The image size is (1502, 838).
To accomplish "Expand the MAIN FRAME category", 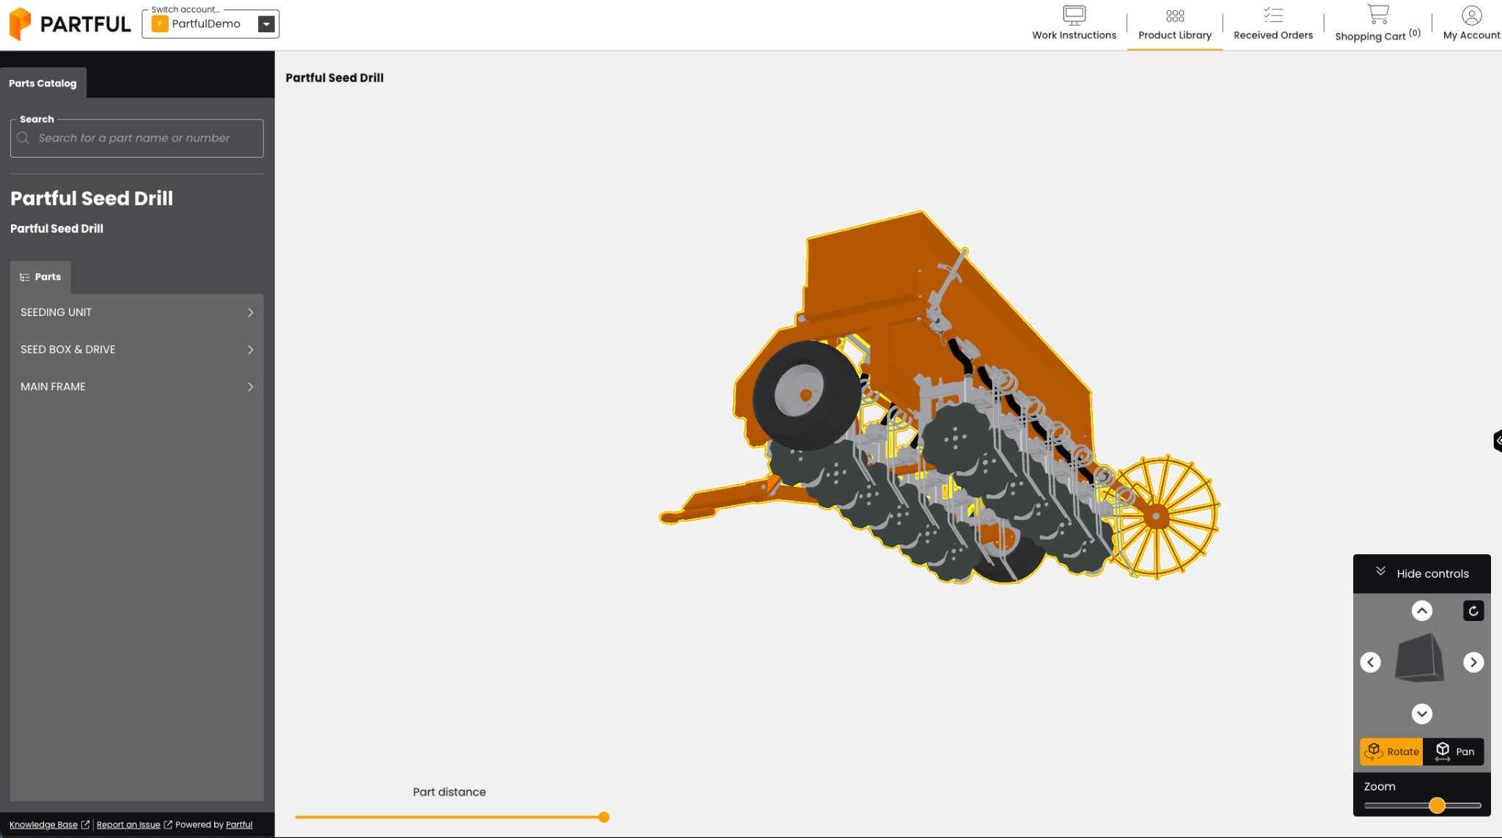I will [x=136, y=387].
